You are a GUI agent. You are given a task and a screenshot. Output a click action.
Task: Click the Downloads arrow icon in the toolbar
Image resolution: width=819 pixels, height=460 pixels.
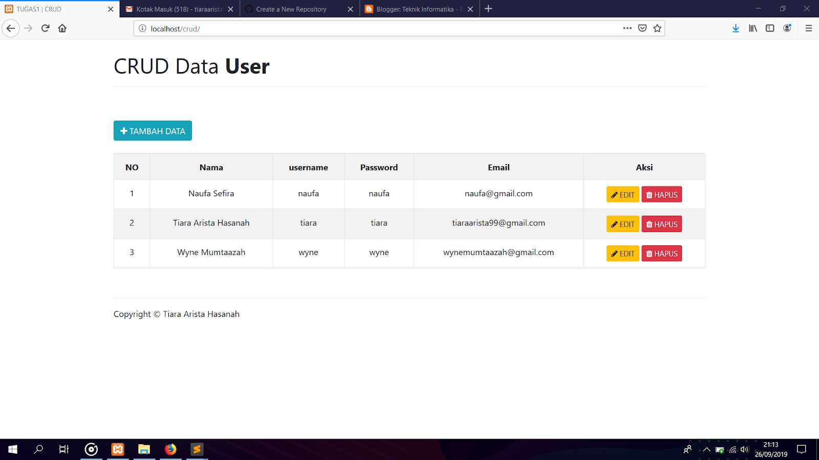point(736,28)
